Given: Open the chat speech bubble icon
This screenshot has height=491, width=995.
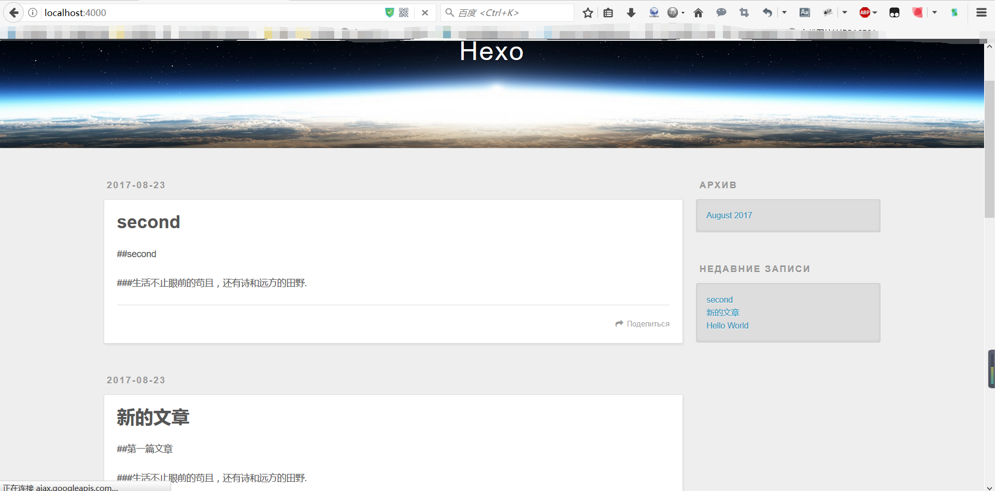Looking at the screenshot, I should [721, 12].
